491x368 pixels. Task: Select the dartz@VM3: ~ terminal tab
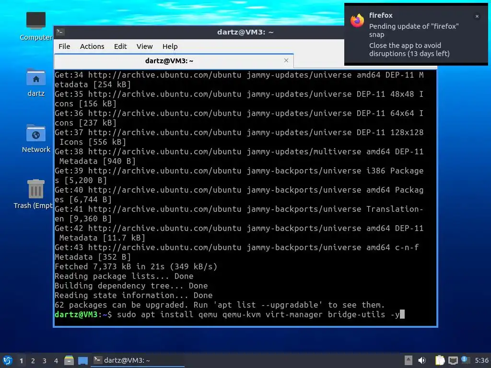pos(174,61)
